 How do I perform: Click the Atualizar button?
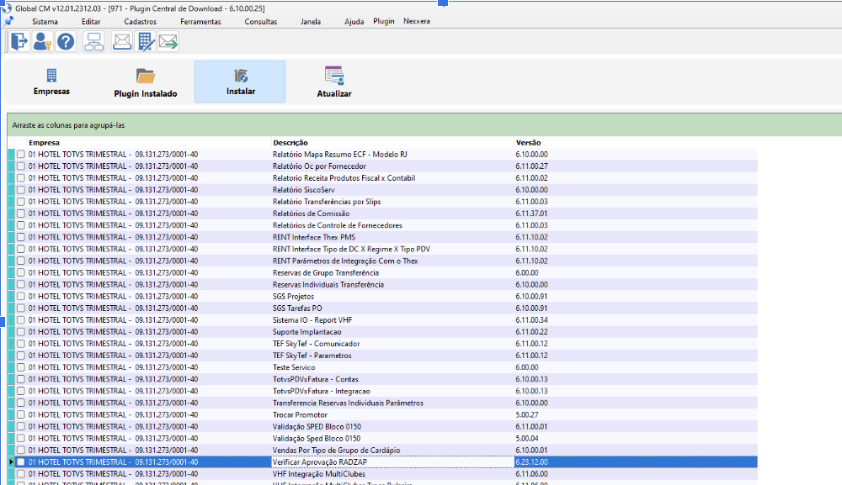tap(334, 82)
